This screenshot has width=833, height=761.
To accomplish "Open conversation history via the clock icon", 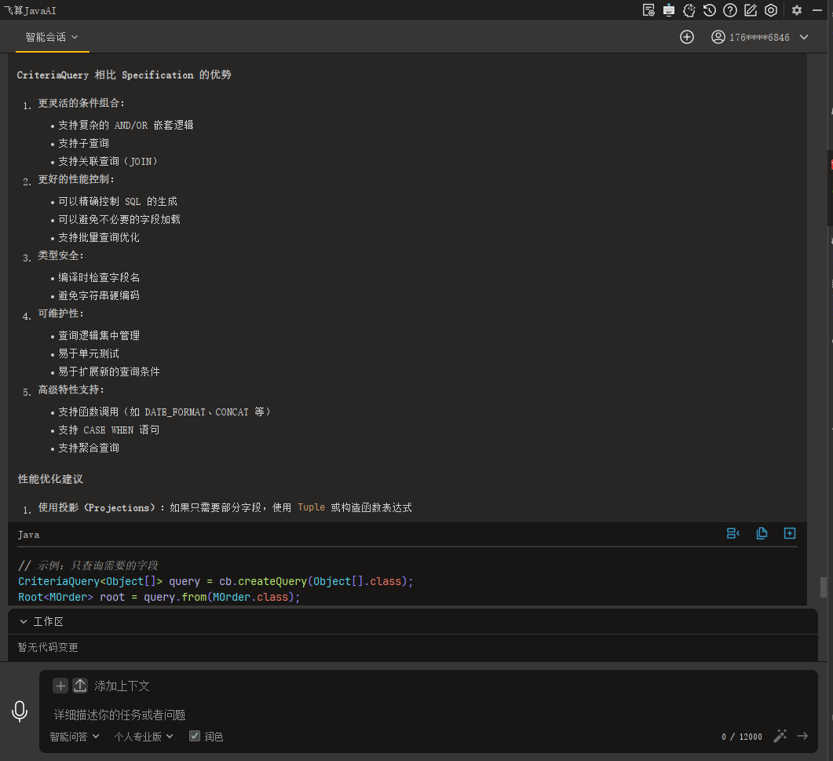I will 709,10.
